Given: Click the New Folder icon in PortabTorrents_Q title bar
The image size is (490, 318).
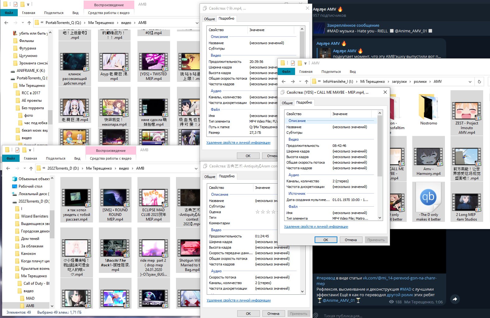Looking at the screenshot, I should [22, 4].
